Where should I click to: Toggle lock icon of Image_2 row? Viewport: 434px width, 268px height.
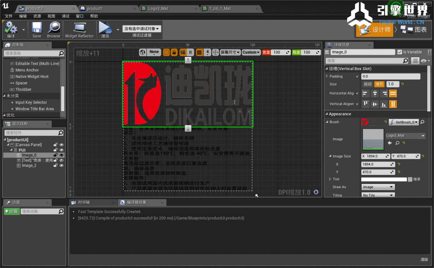[x=55, y=166]
